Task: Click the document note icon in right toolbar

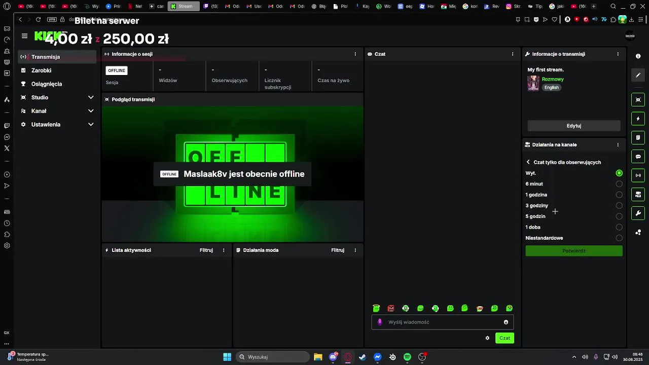Action: tap(638, 137)
